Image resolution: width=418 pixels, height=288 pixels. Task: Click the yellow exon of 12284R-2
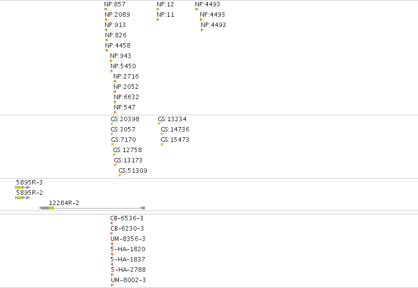(x=51, y=208)
